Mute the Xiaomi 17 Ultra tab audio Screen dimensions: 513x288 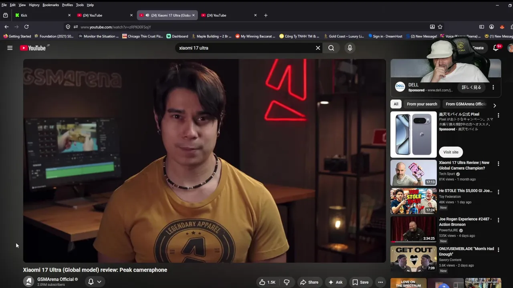pos(147,15)
